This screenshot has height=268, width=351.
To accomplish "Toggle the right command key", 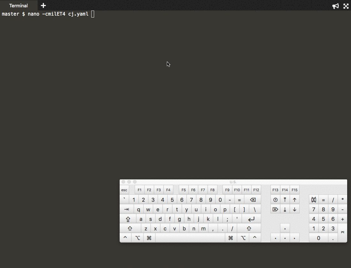I will tap(231, 238).
